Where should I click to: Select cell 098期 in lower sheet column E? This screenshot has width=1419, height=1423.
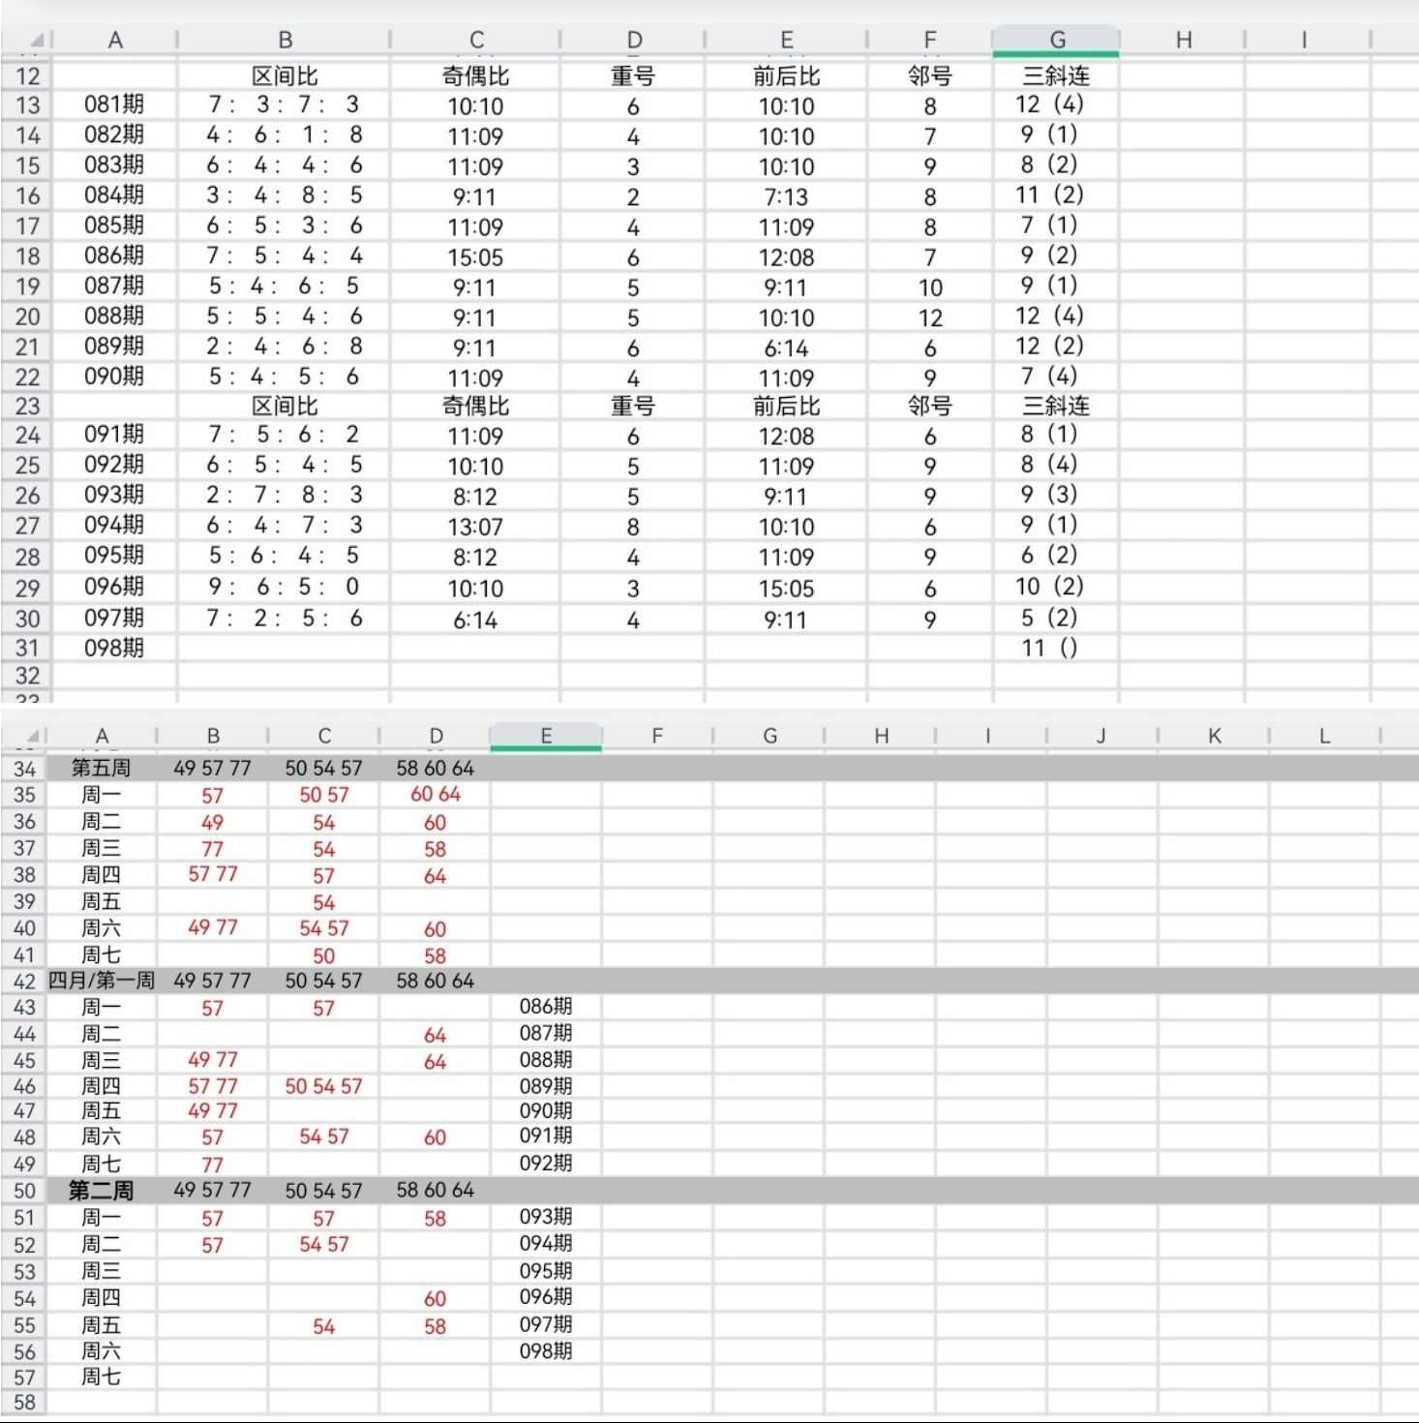tap(546, 1350)
